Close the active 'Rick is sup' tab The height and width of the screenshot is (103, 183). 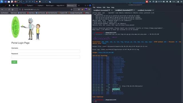75,5
